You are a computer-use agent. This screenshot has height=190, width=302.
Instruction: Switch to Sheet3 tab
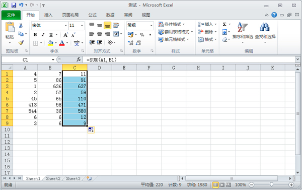point(73,178)
